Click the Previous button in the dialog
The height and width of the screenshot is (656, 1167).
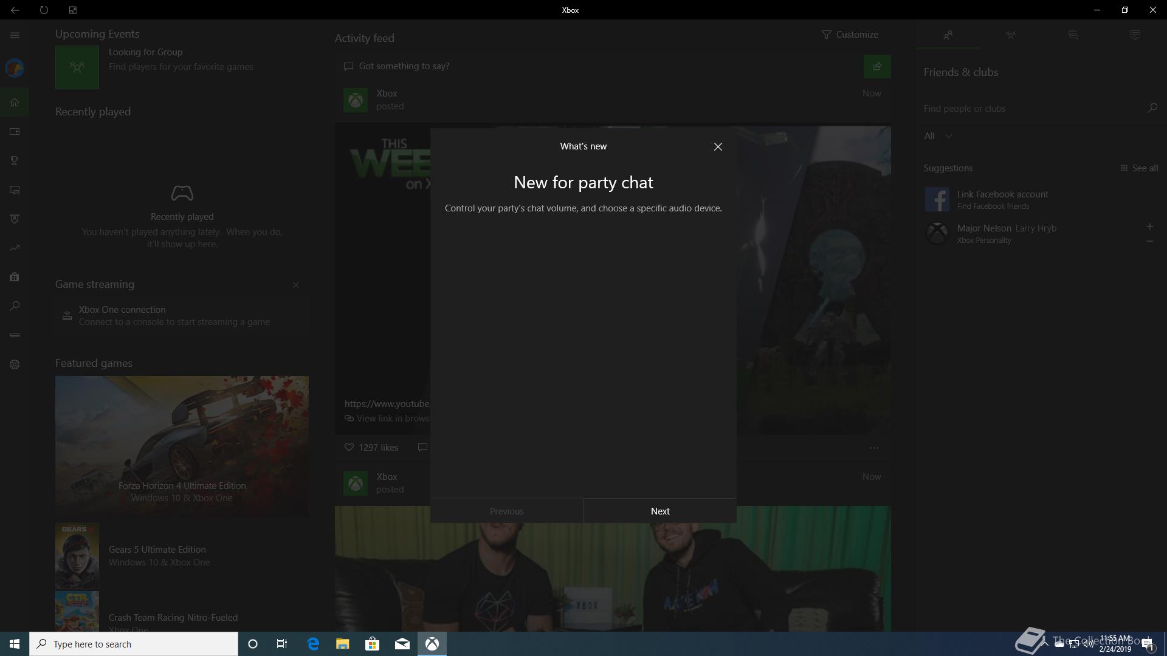point(506,511)
